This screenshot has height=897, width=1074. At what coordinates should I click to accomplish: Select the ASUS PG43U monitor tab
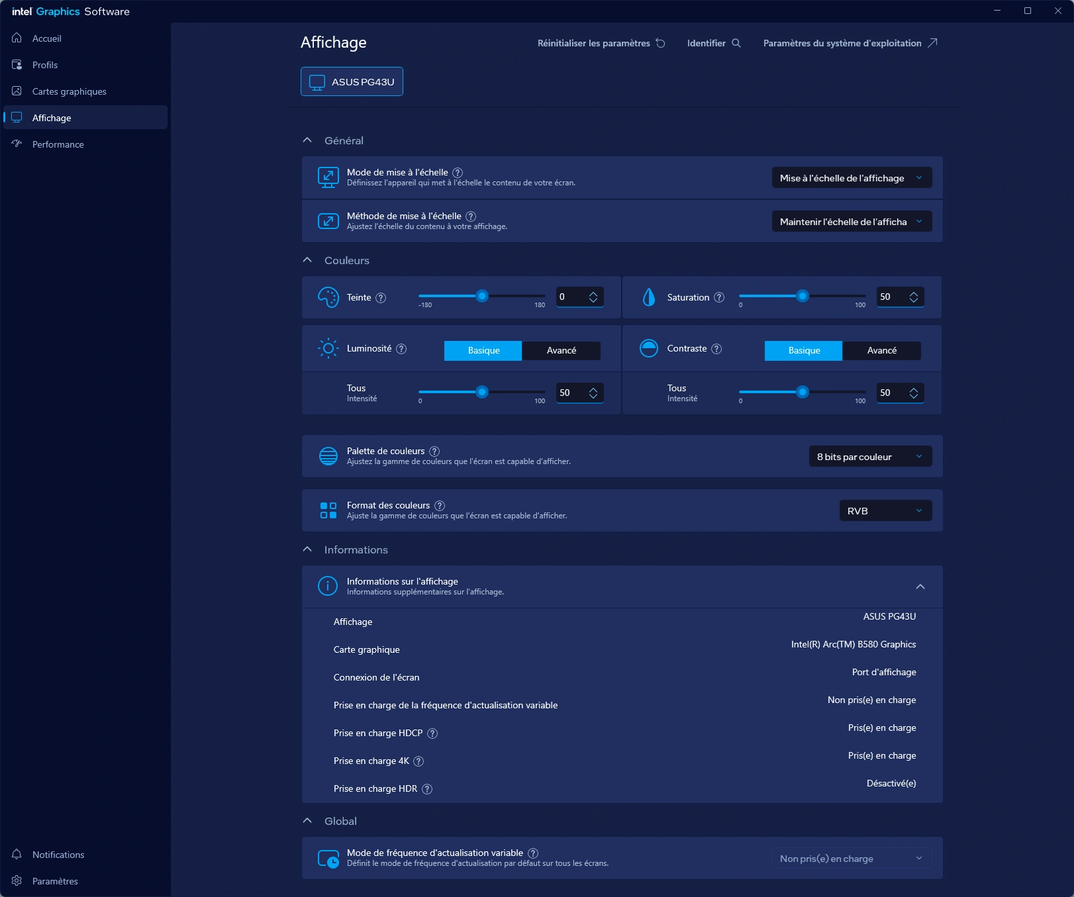[352, 81]
